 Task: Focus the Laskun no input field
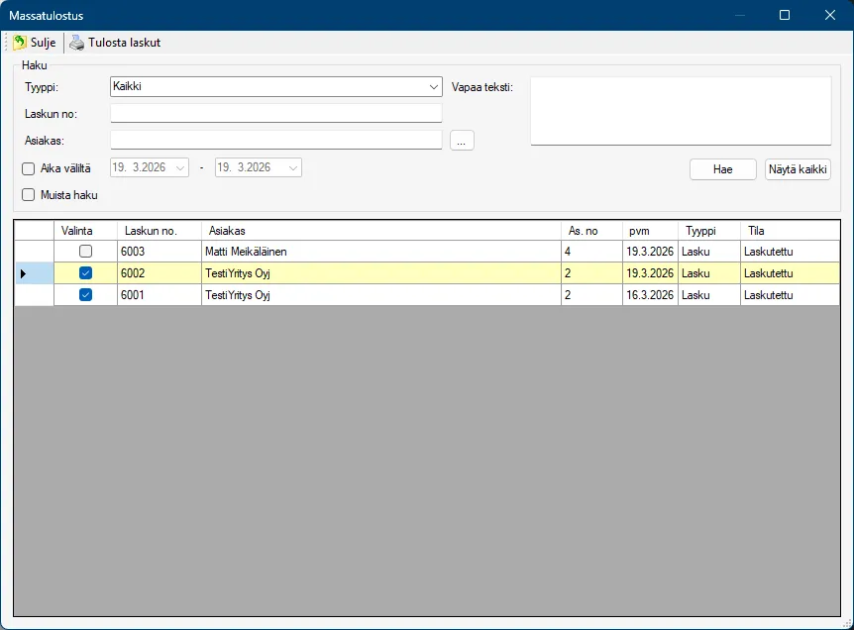pyautogui.click(x=275, y=114)
